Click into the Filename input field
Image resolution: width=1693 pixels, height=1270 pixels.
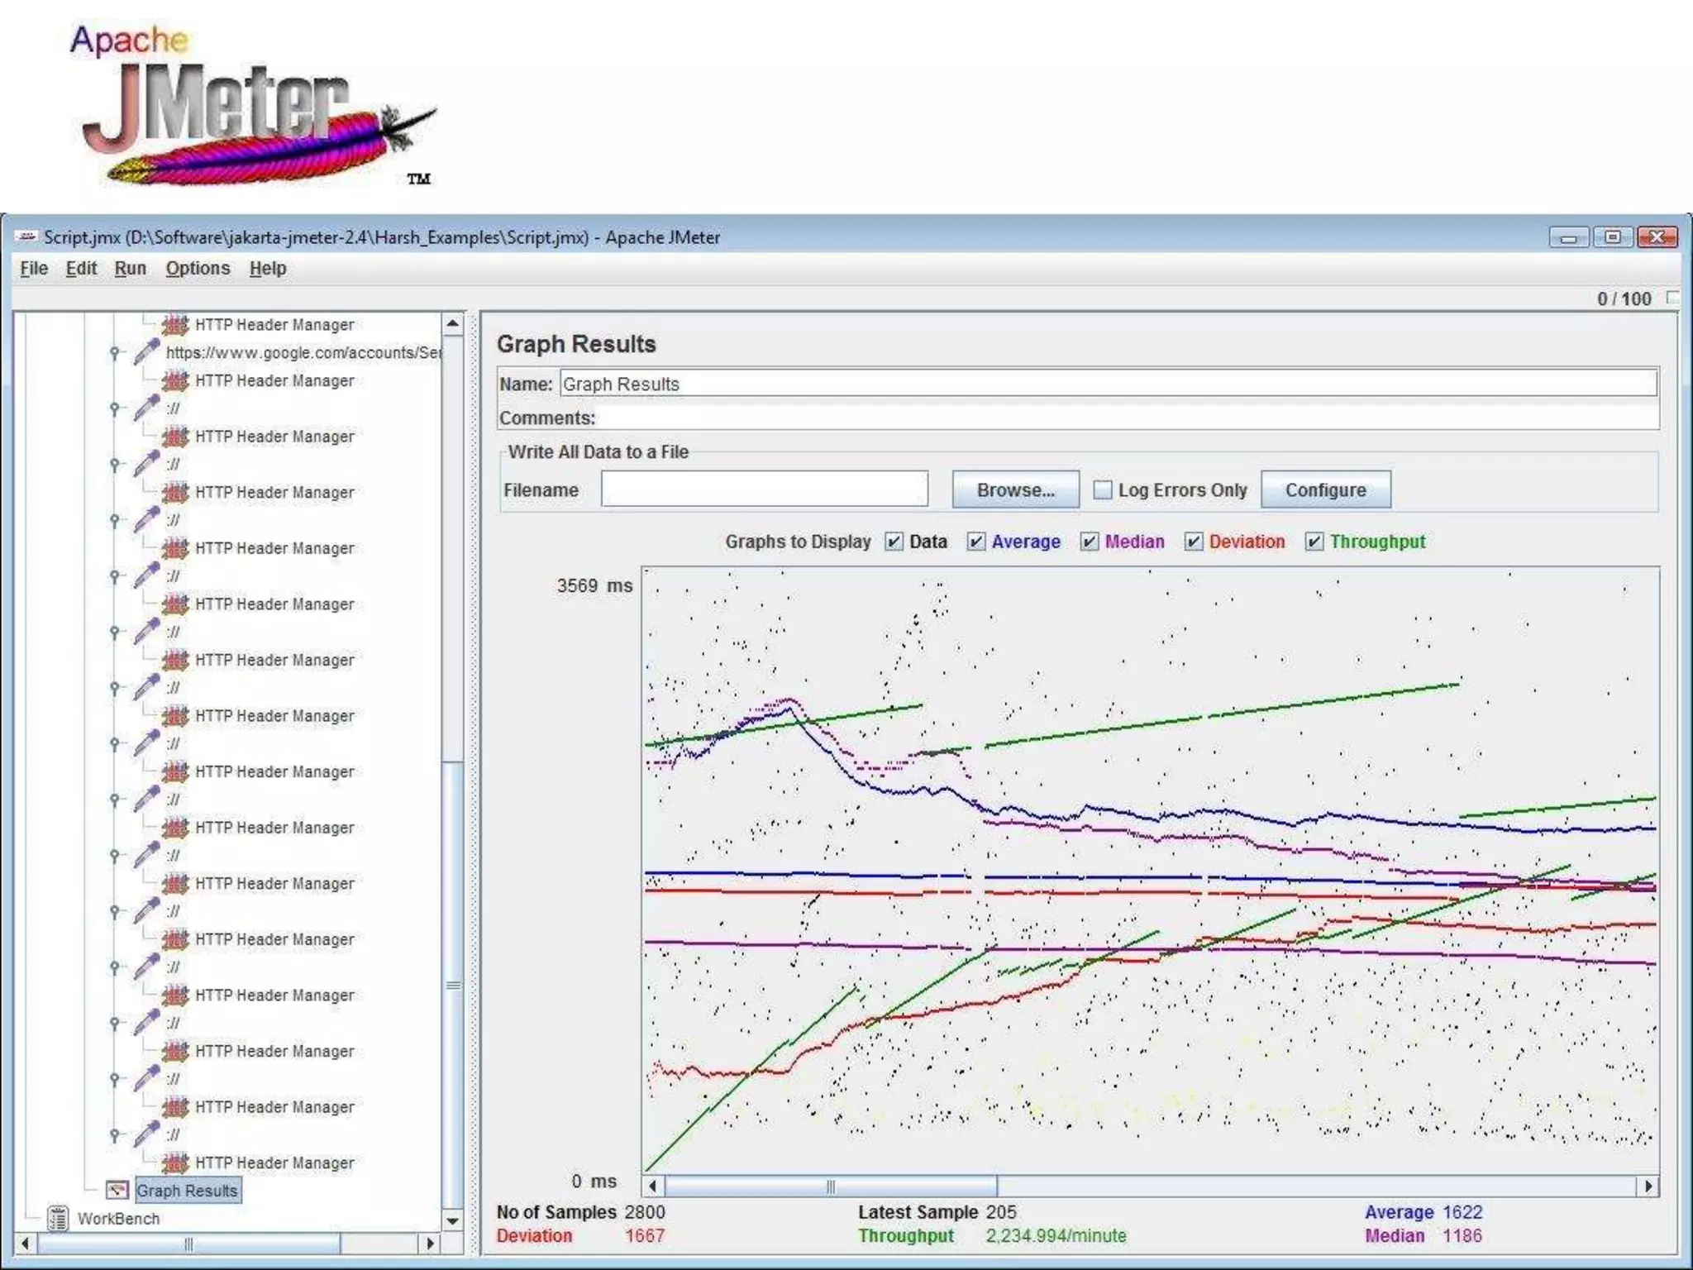(764, 489)
